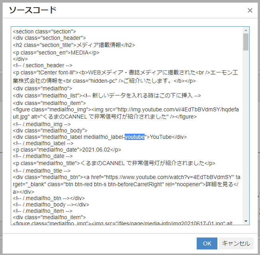Close the ソースコード dialog with the X icon
This screenshot has height=255, width=260.
tap(250, 10)
